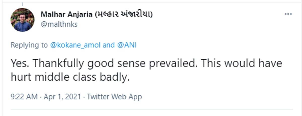Click the final word "badly." in the tweet

[x=116, y=77]
